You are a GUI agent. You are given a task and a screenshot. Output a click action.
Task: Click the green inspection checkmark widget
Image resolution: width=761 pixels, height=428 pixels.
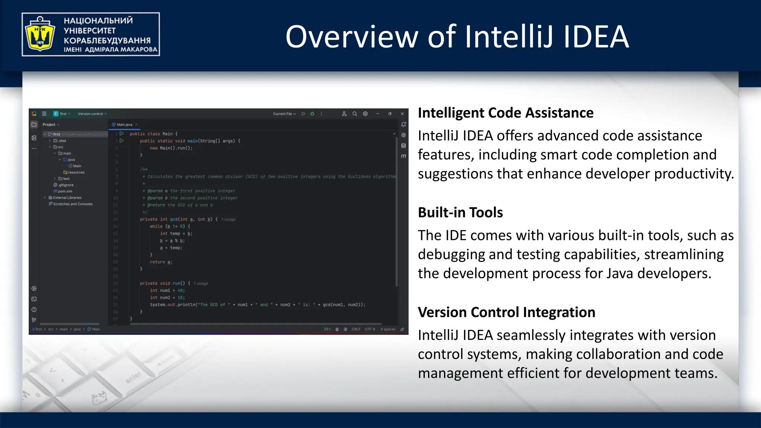[394, 134]
